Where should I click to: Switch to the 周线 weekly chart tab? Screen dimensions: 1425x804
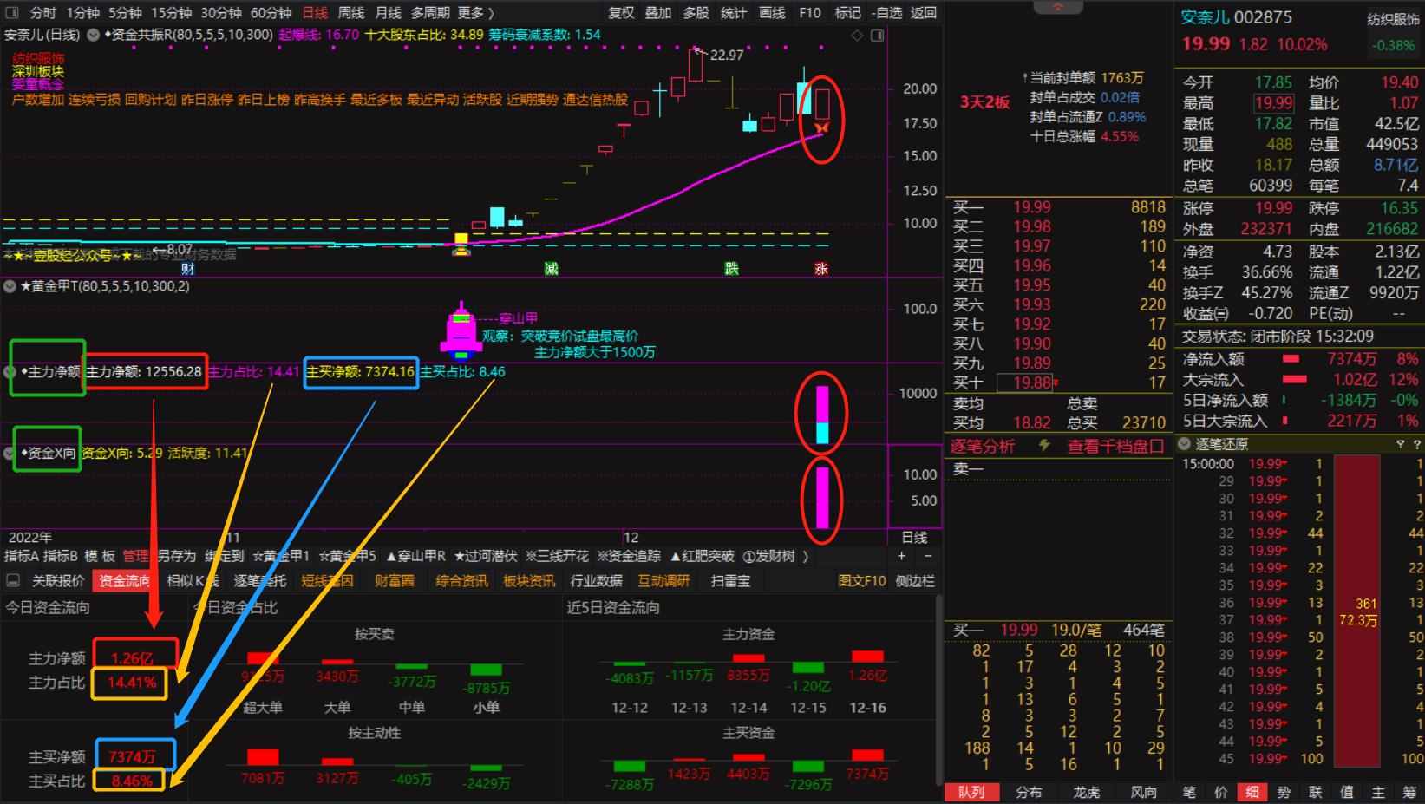(350, 13)
